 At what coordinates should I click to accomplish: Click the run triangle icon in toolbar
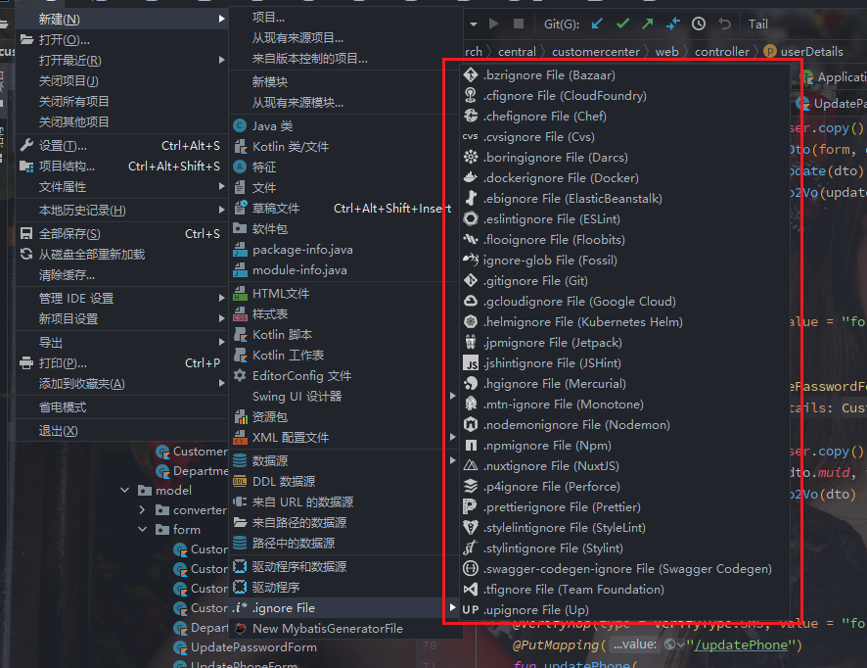[x=494, y=24]
